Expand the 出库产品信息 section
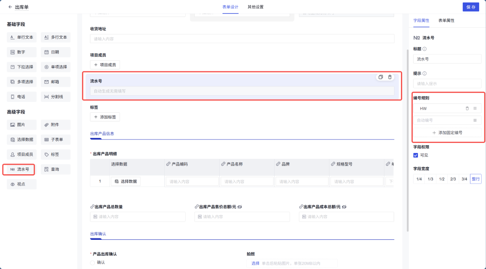486x269 pixels. point(102,134)
